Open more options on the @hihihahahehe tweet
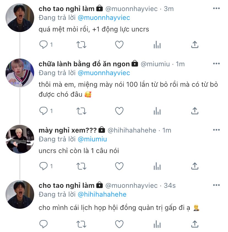Screen dimensions: 228x232 pyautogui.click(x=216, y=130)
